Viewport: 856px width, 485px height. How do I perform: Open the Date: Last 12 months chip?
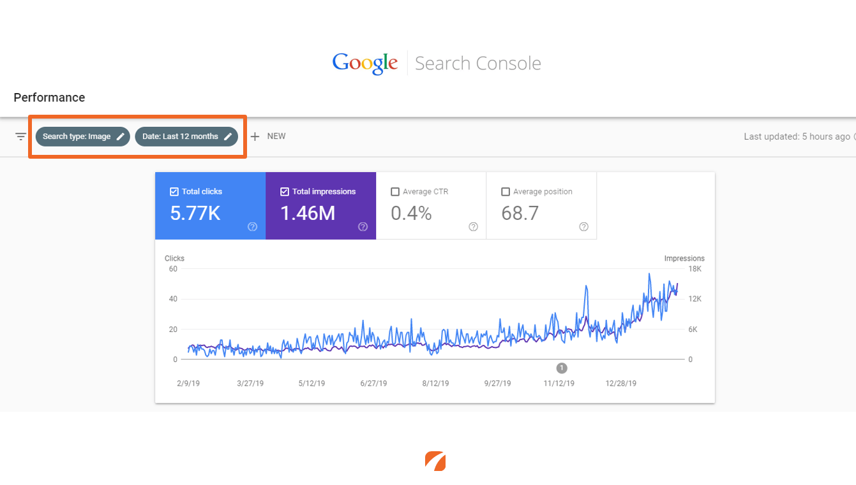point(180,136)
